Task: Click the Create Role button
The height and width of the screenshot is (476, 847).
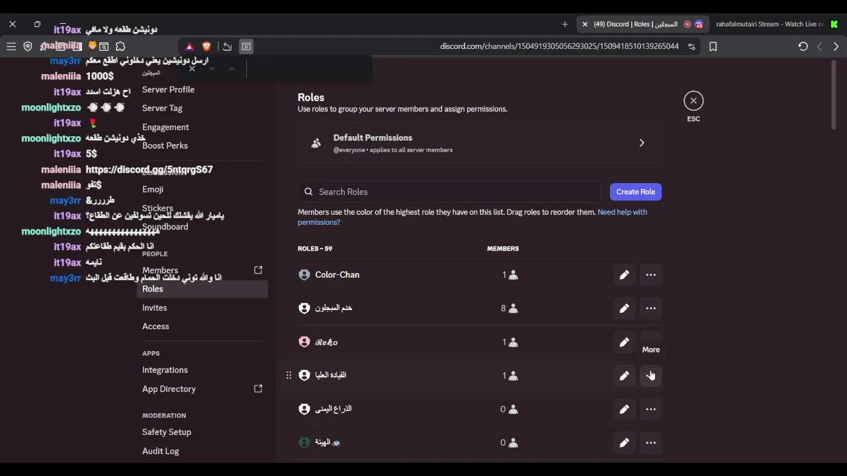Action: pyautogui.click(x=636, y=192)
